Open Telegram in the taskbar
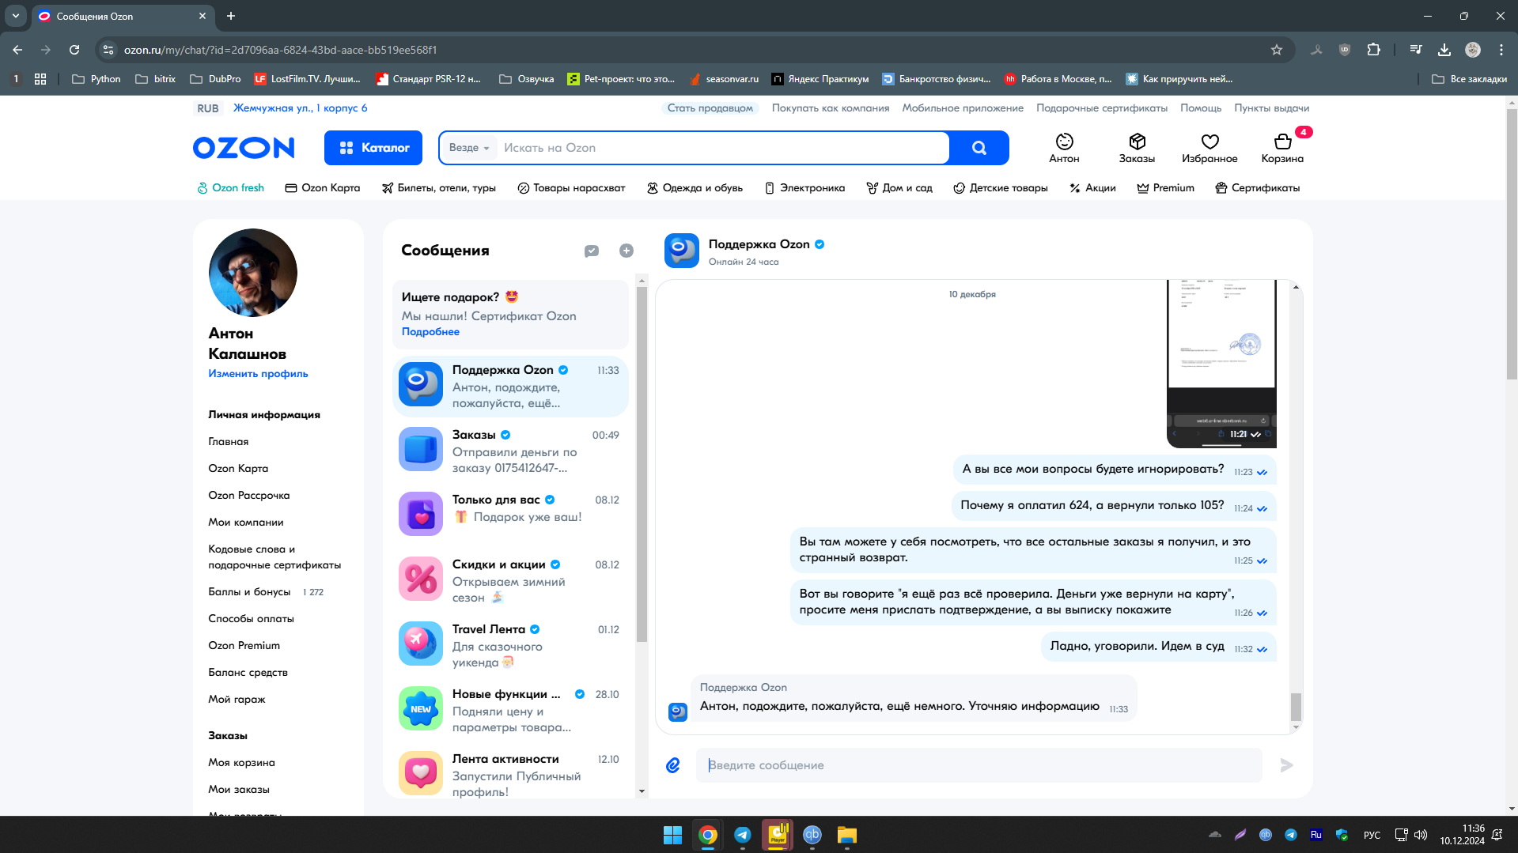This screenshot has width=1518, height=853. [x=743, y=835]
